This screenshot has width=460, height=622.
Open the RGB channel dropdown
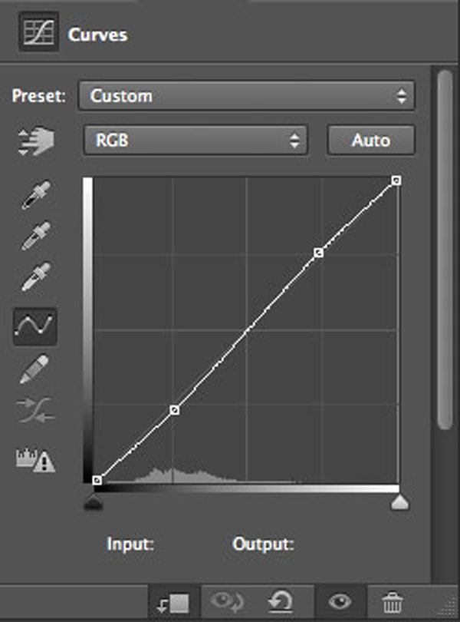coord(195,140)
